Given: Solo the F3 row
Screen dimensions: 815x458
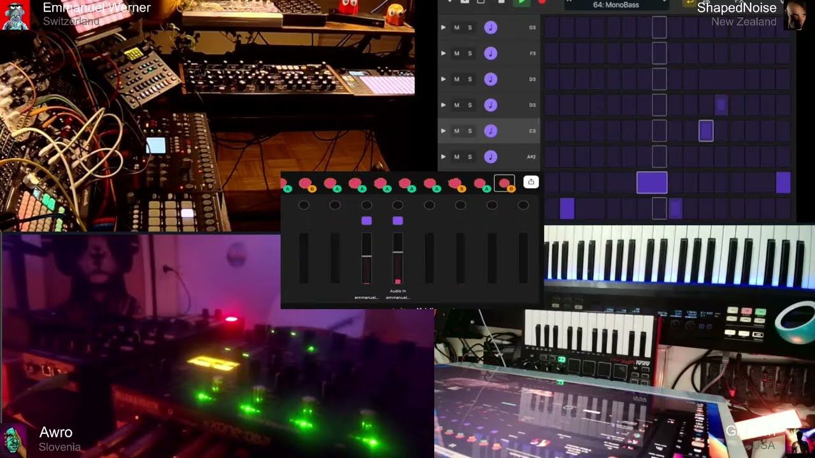Looking at the screenshot, I should (470, 53).
